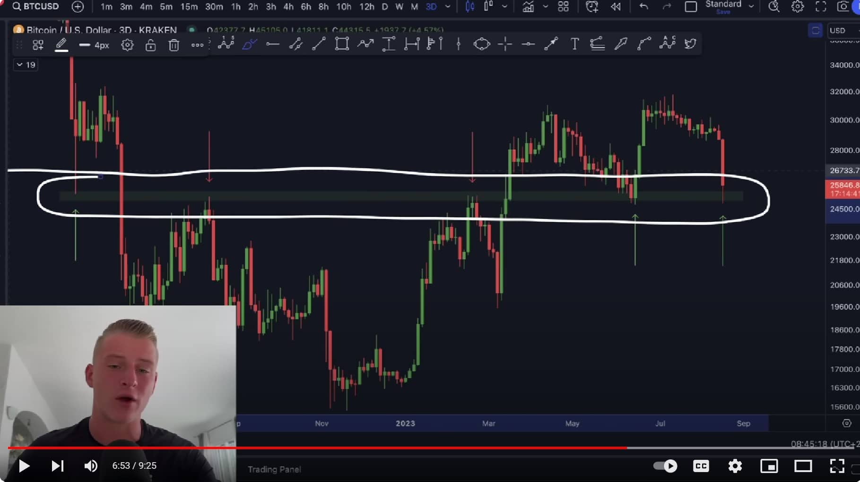
Task: Expand the timeframe dropdown arrow beside 3D
Action: [x=447, y=7]
